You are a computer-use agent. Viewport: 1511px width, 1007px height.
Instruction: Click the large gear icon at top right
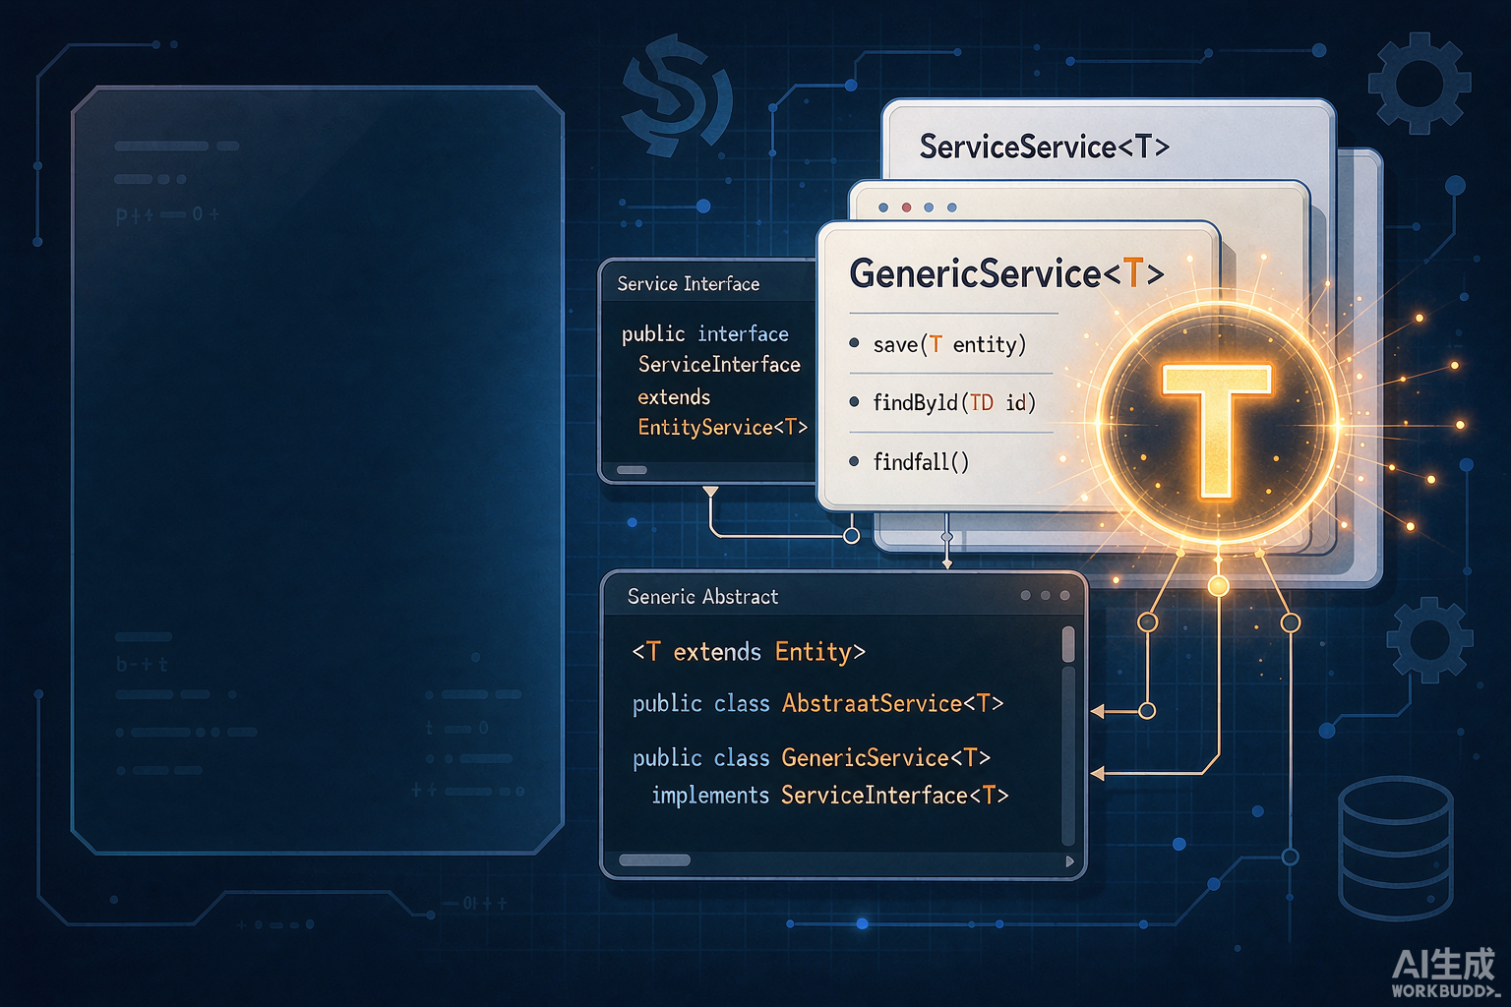coord(1419,83)
